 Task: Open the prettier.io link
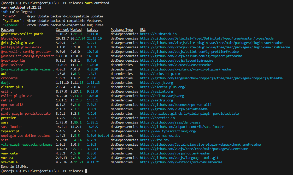point(157,118)
